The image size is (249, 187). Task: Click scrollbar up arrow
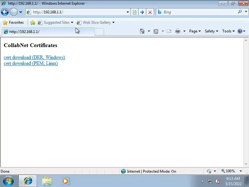coord(246,40)
